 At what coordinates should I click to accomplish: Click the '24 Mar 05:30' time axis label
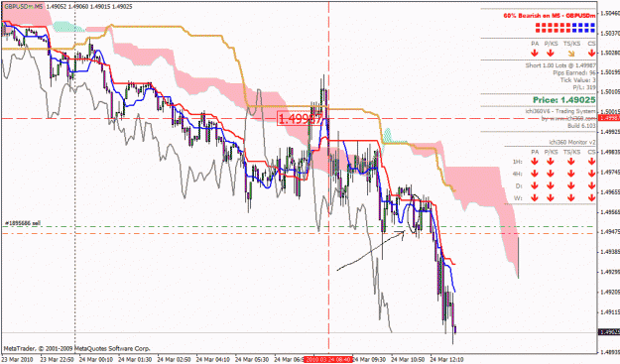click(253, 360)
